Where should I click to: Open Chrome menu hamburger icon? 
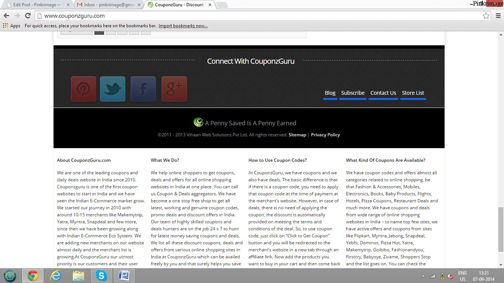[x=498, y=15]
